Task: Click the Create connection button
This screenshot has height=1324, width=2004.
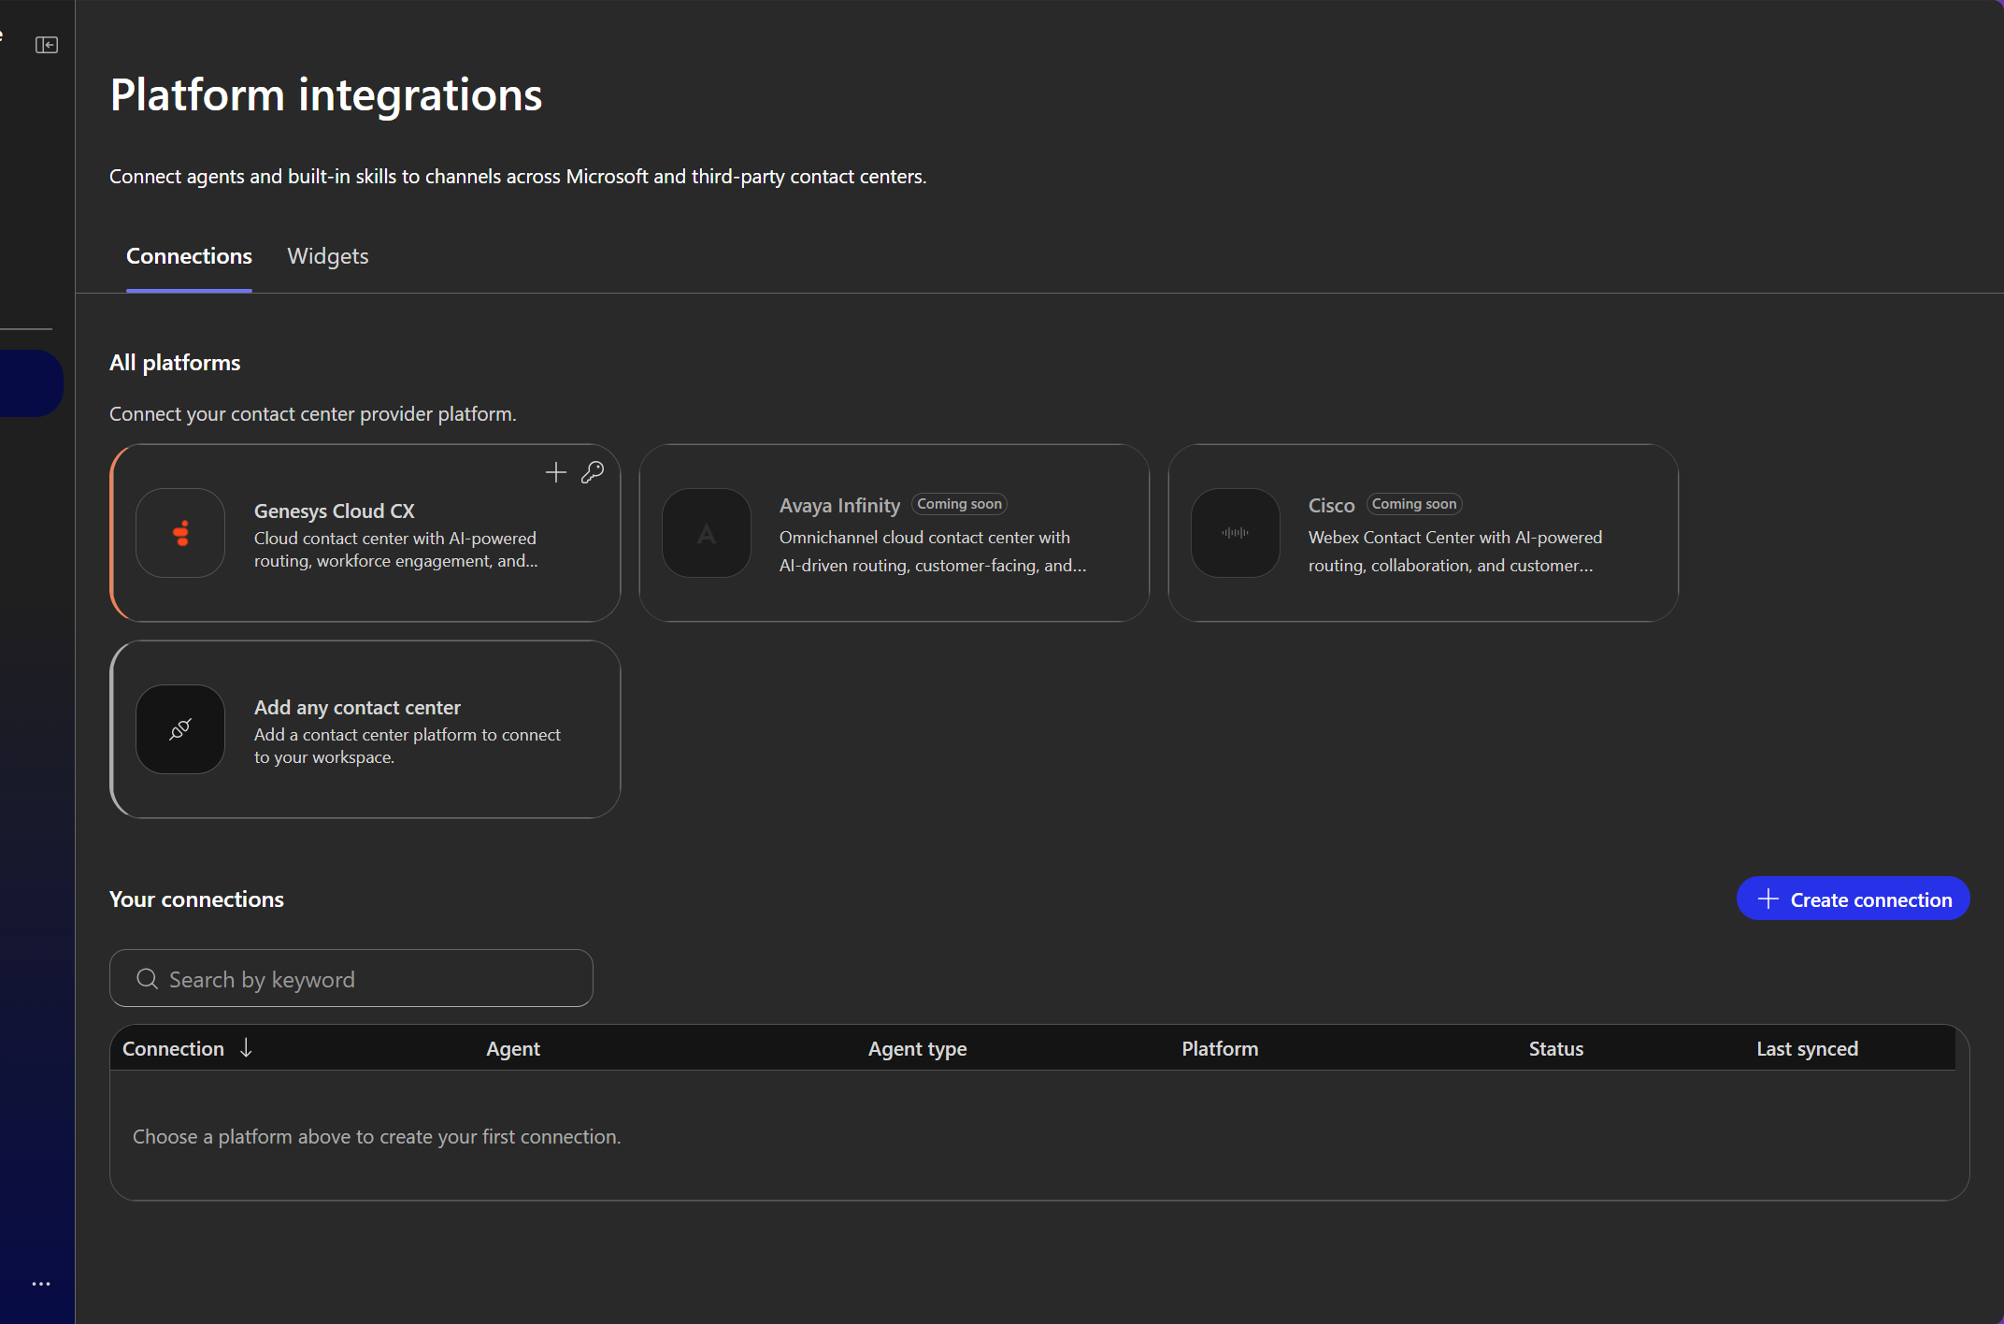Action: click(x=1853, y=899)
